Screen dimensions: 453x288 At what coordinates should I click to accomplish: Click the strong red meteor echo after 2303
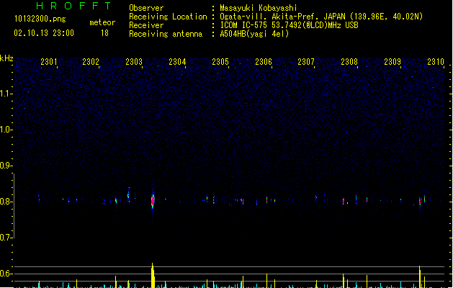153,200
